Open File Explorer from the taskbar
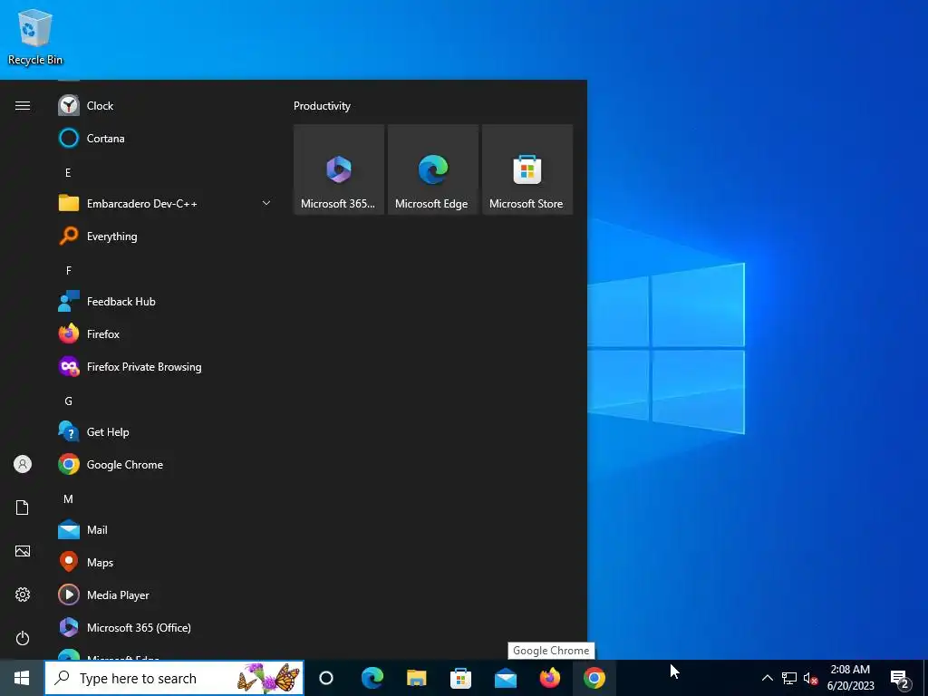This screenshot has height=696, width=928. pos(417,678)
